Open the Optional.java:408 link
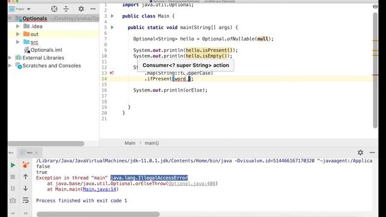 click(x=192, y=183)
